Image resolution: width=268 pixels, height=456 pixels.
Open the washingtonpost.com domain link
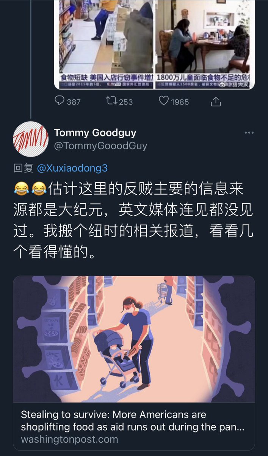pos(69,440)
